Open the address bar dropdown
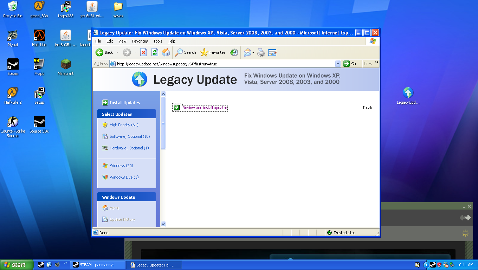Viewport: 478px width, 270px height. pos(338,64)
